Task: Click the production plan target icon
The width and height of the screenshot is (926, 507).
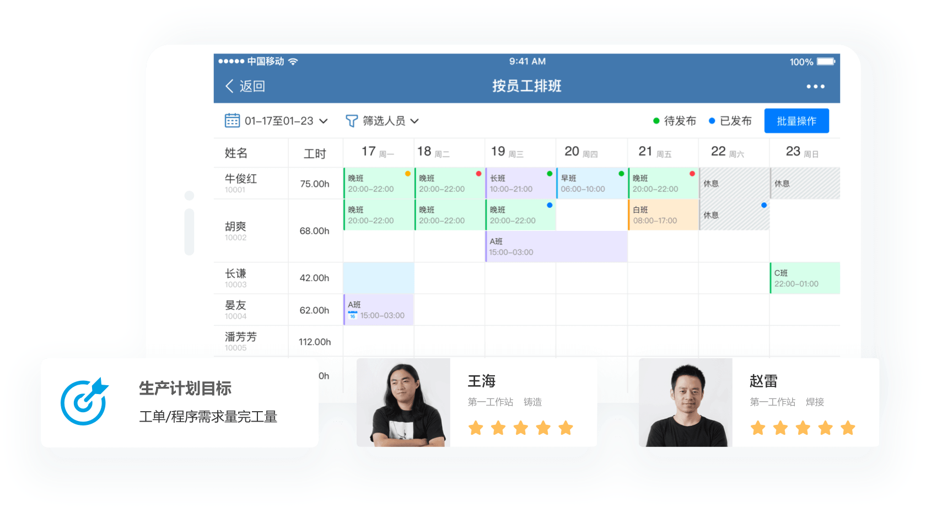Action: 84,402
